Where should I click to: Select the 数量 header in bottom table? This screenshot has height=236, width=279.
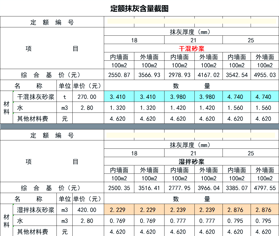pyautogui.click(x=191, y=198)
